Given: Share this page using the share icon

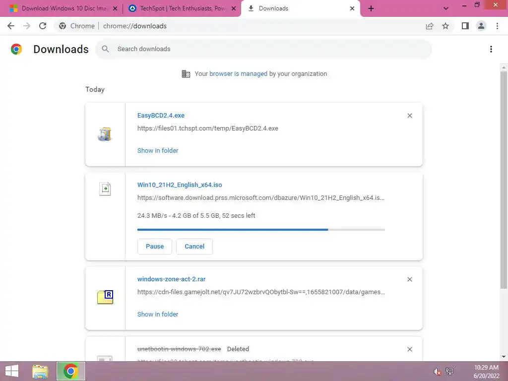Looking at the screenshot, I should 430,26.
